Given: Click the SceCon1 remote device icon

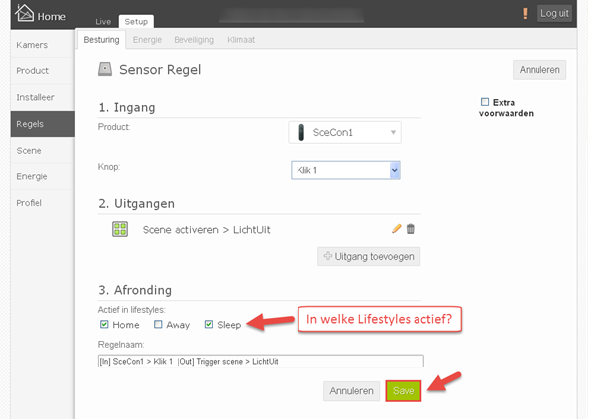Looking at the screenshot, I should 301,133.
